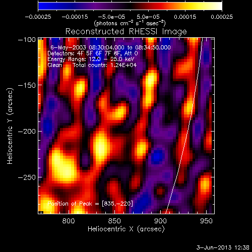Click the 'Position of Peak = [835,-220]' label
Image resolution: width=252 pixels, height=252 pixels.
90,204
